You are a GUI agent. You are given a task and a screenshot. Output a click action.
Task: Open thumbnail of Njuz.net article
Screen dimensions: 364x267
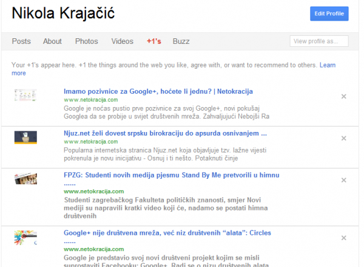tap(25, 137)
